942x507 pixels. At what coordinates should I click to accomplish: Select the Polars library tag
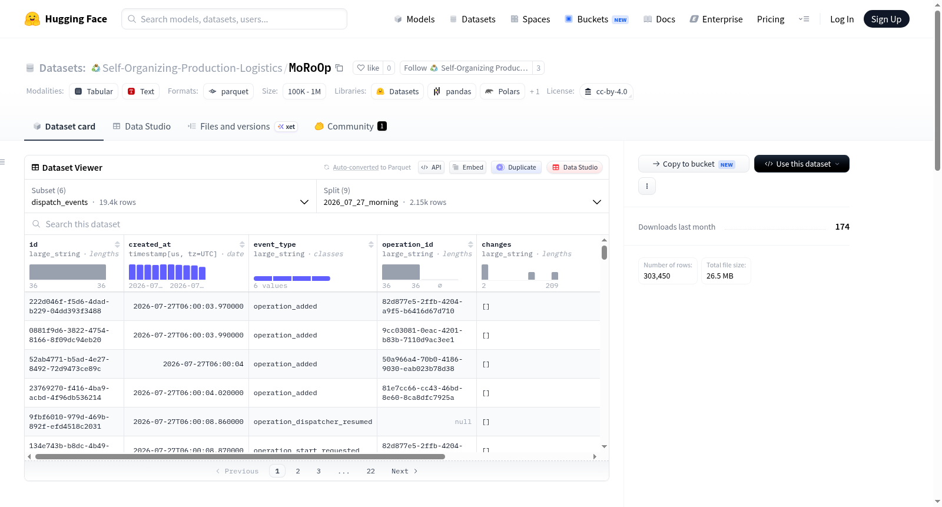(503, 91)
